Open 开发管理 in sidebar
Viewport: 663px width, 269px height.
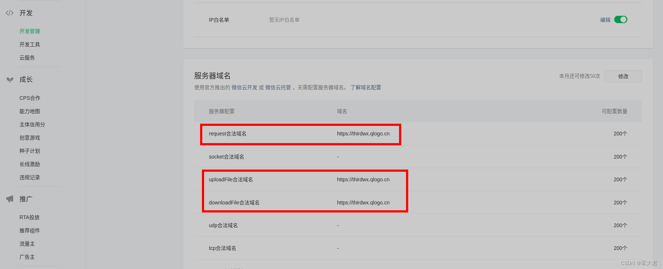(30, 31)
